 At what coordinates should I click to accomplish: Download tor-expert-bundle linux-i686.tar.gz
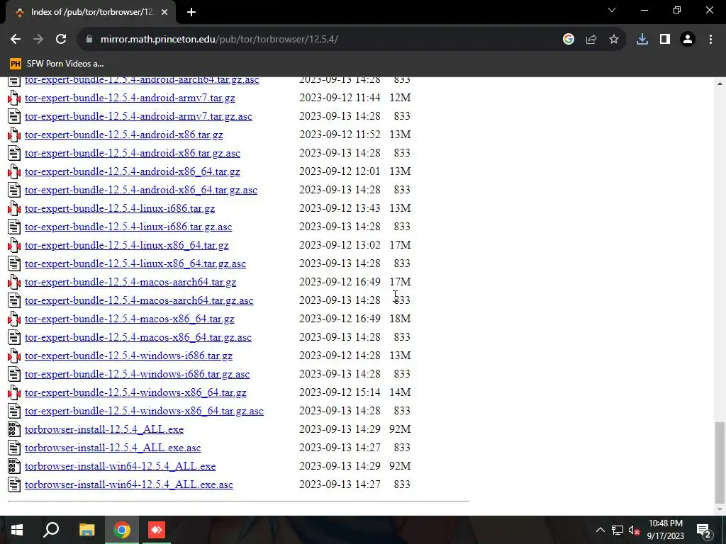click(119, 208)
